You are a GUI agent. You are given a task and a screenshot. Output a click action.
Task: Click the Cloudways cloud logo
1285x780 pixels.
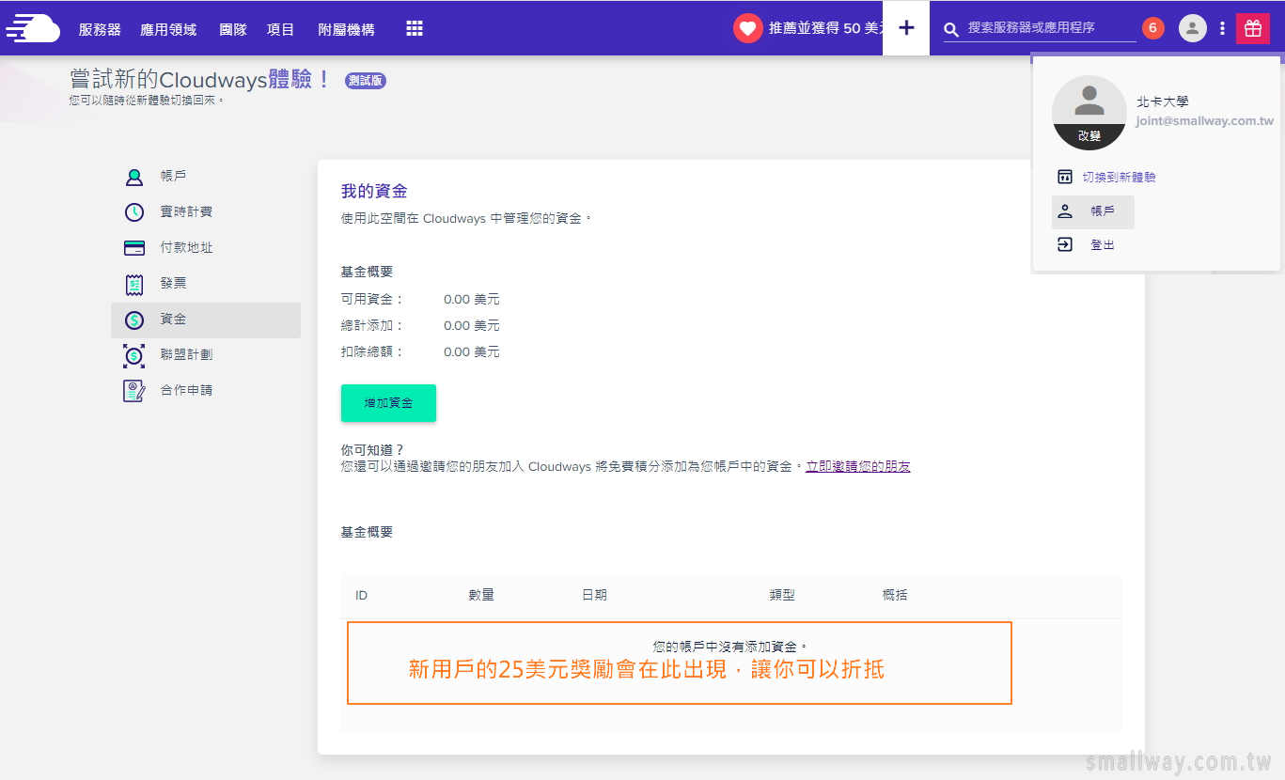(33, 28)
